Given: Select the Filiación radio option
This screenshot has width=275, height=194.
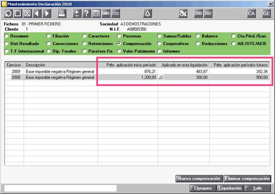Looking at the screenshot, I should coord(49,36).
